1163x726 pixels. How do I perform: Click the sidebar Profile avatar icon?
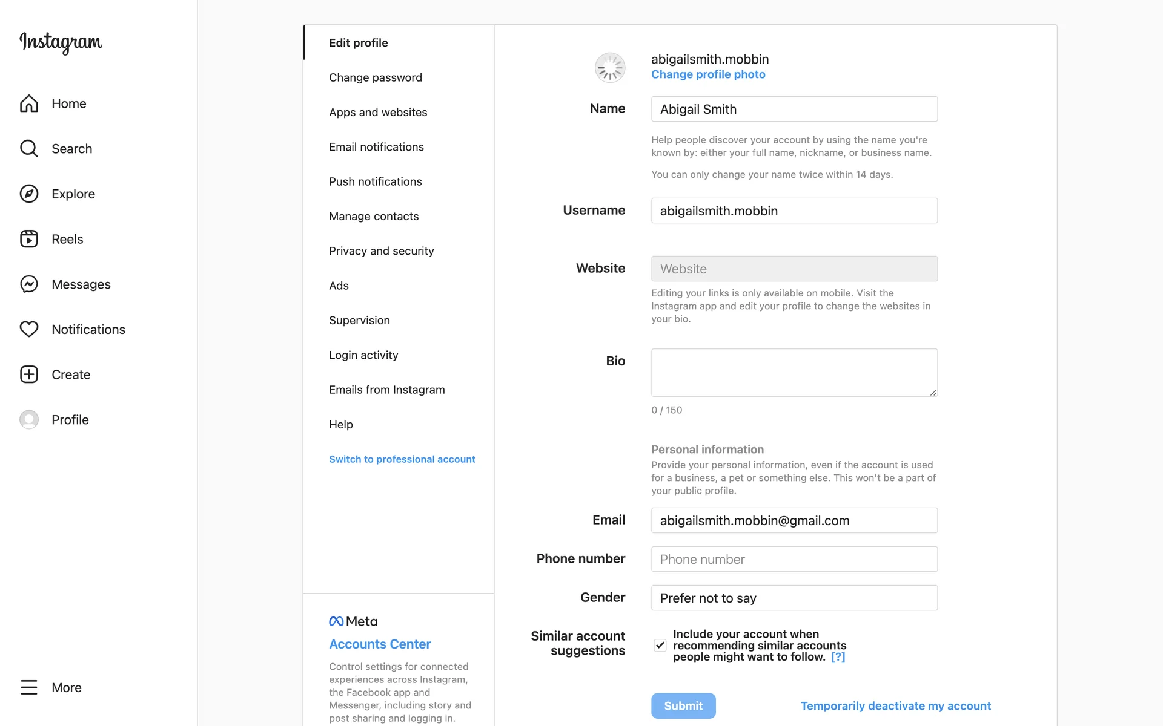pyautogui.click(x=29, y=419)
